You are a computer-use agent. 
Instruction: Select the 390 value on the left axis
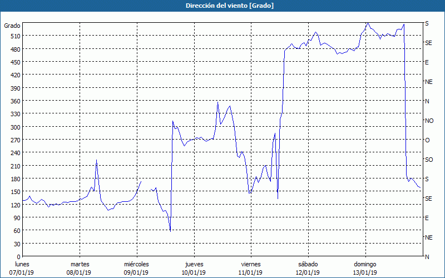16,88
